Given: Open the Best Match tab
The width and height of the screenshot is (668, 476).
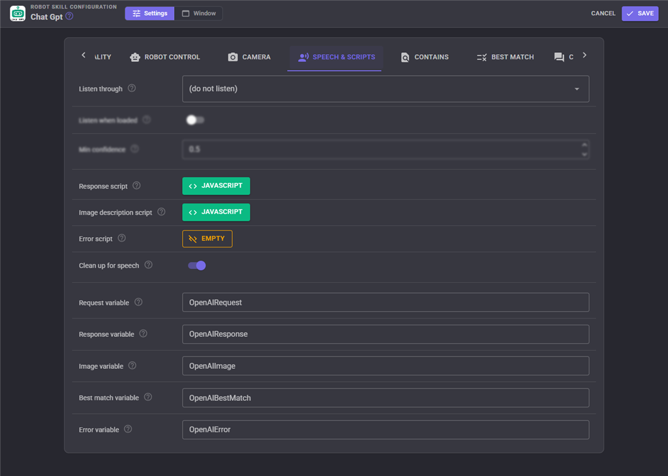Looking at the screenshot, I should pyautogui.click(x=505, y=57).
